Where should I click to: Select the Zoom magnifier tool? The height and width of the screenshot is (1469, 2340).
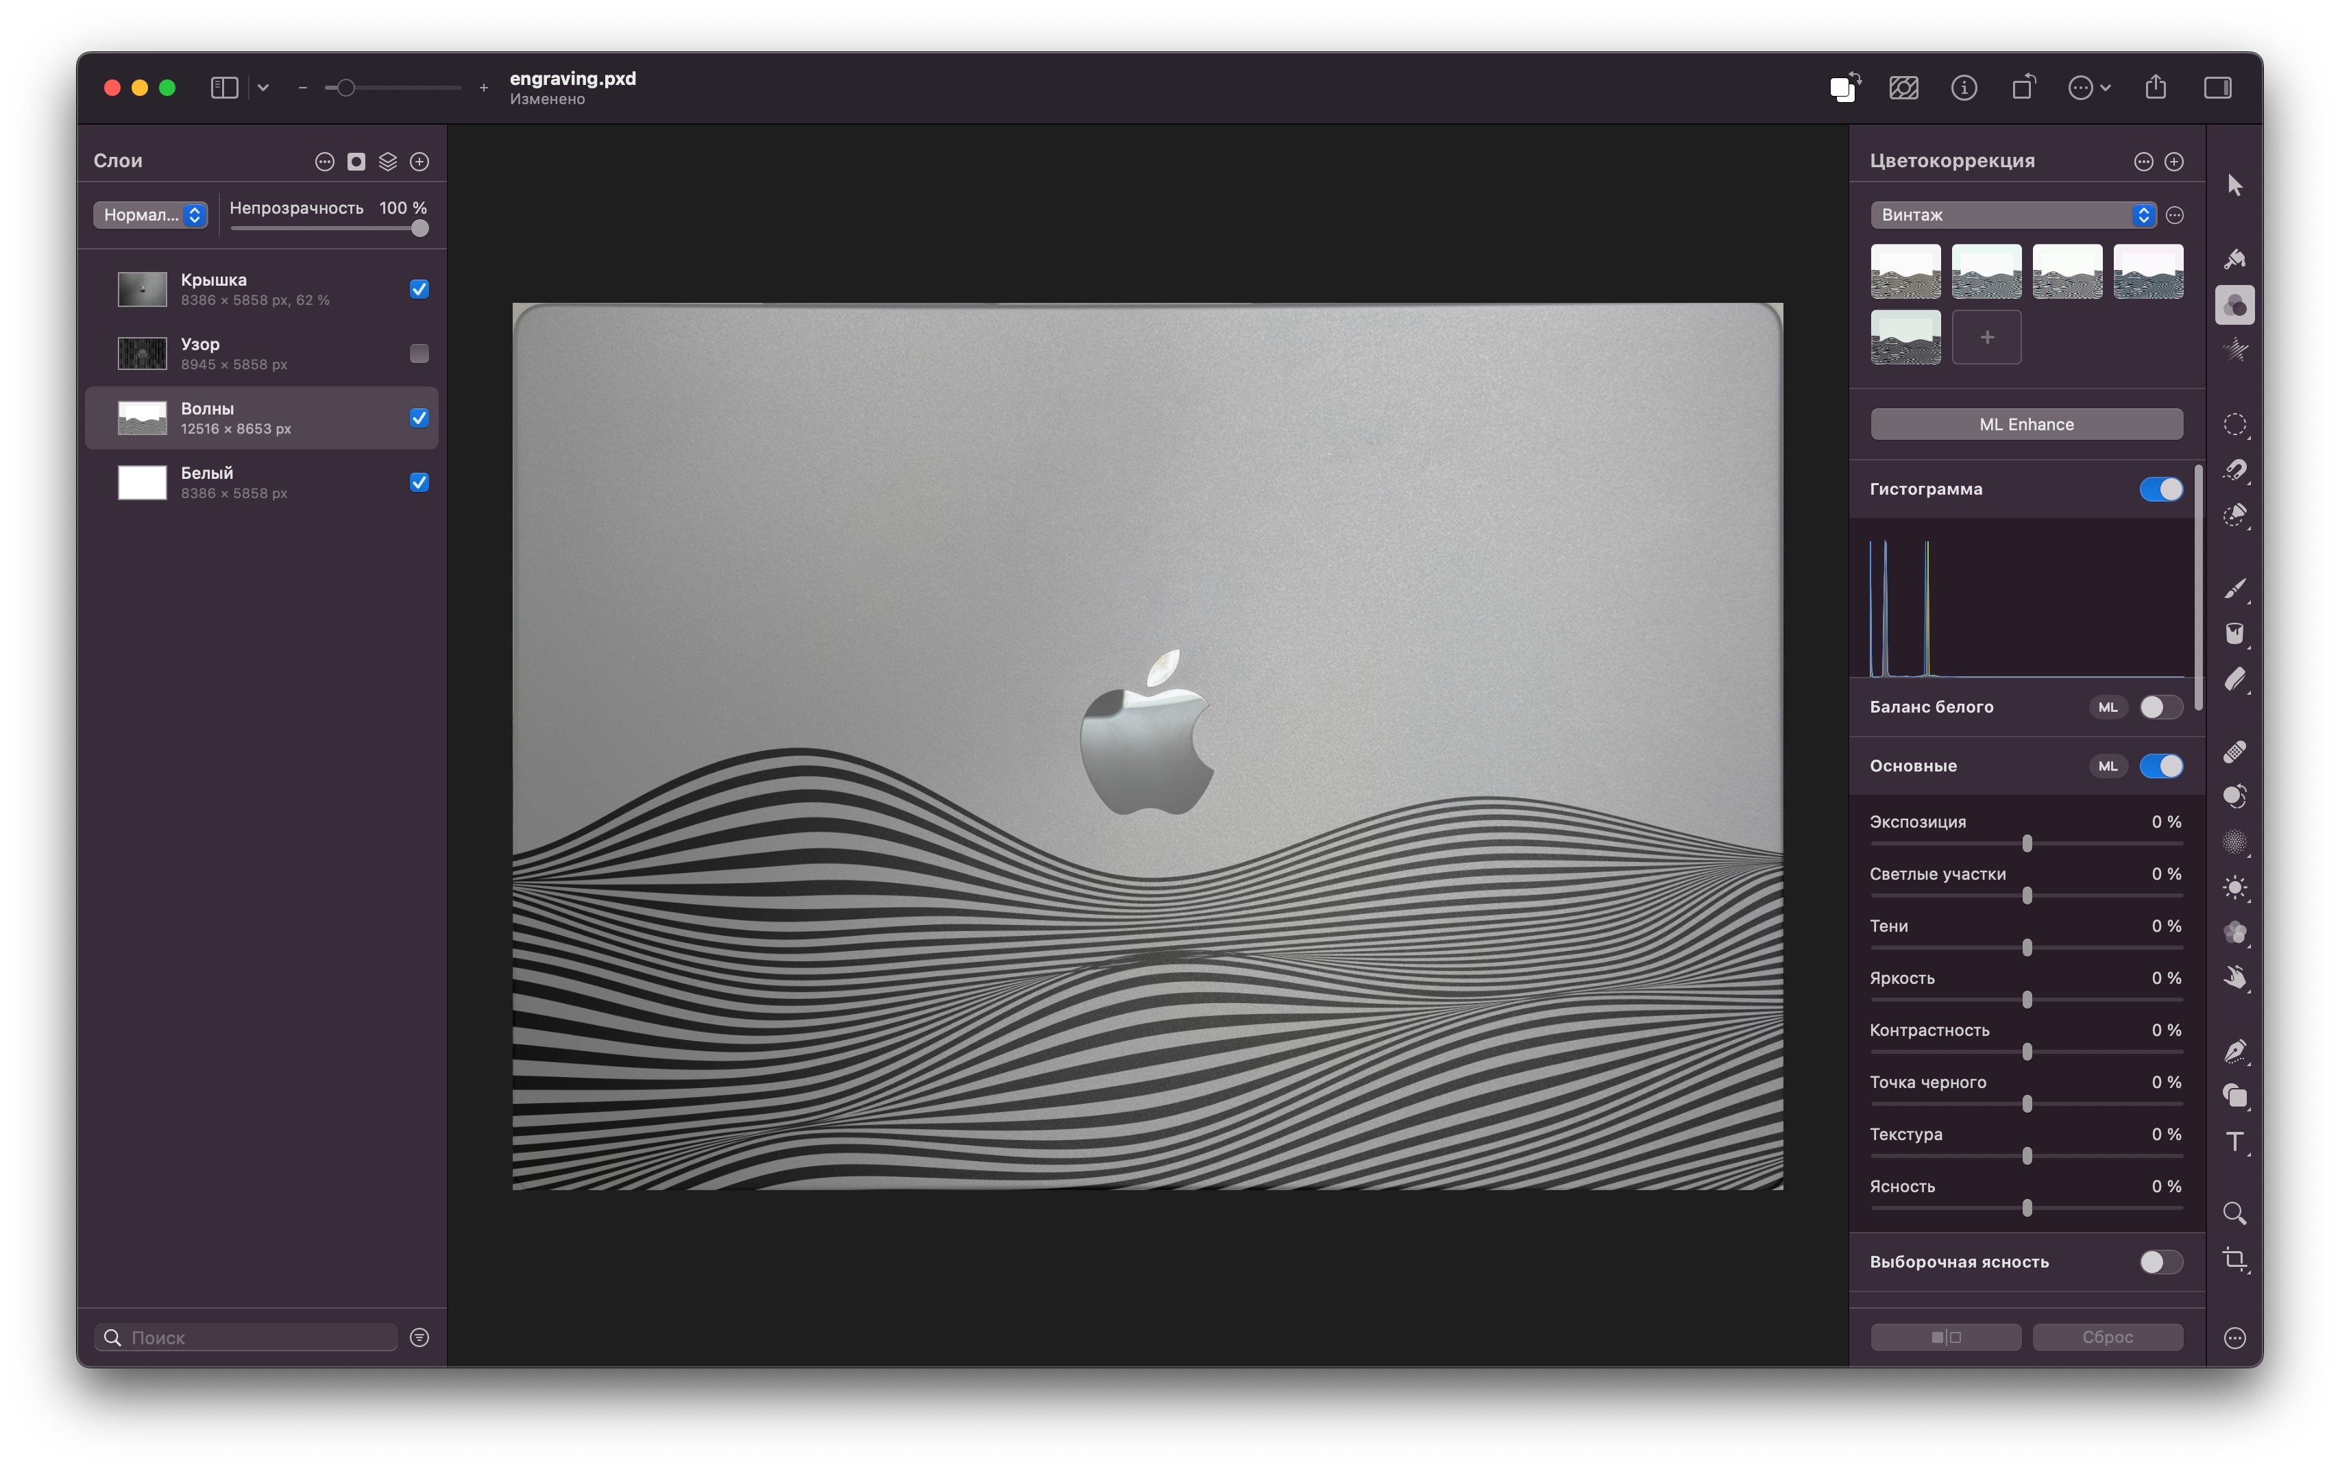pyautogui.click(x=2234, y=1213)
